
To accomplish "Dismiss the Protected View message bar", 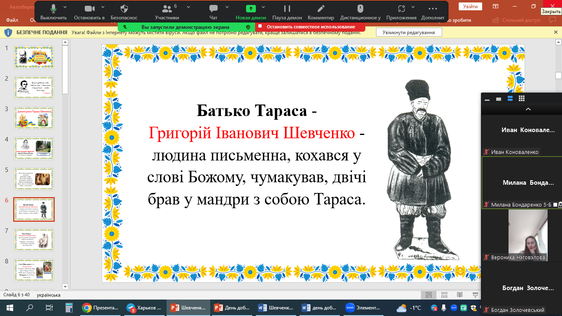I will (x=556, y=32).
